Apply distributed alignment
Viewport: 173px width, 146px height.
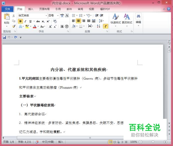[94, 21]
